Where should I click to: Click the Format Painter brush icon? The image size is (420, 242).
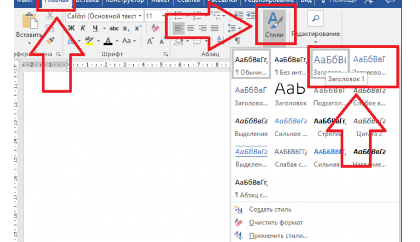(50, 41)
